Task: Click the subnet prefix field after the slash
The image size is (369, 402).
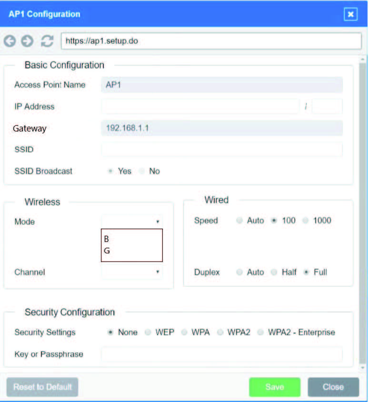Action: point(327,106)
